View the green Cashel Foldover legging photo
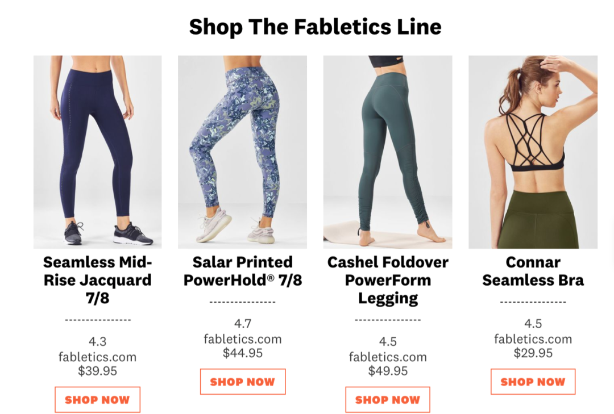 (x=388, y=152)
